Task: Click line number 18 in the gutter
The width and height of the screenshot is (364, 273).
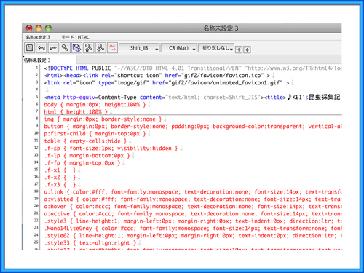Action: [36, 191]
